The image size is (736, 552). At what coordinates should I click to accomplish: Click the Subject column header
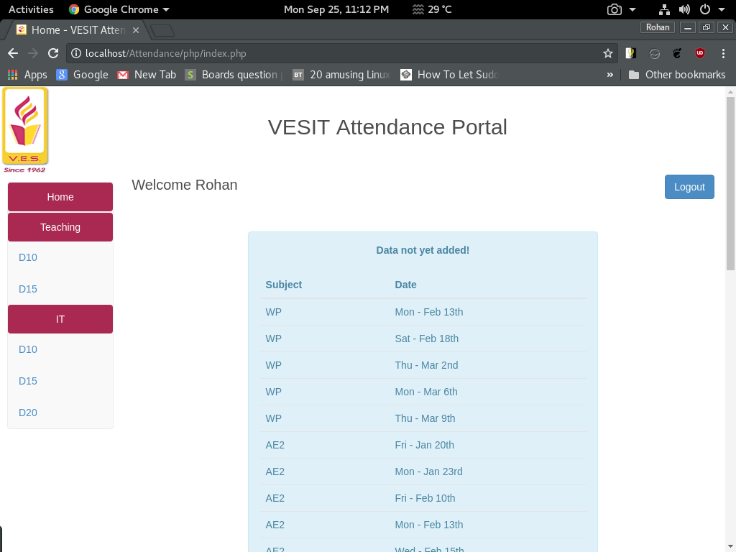click(283, 285)
